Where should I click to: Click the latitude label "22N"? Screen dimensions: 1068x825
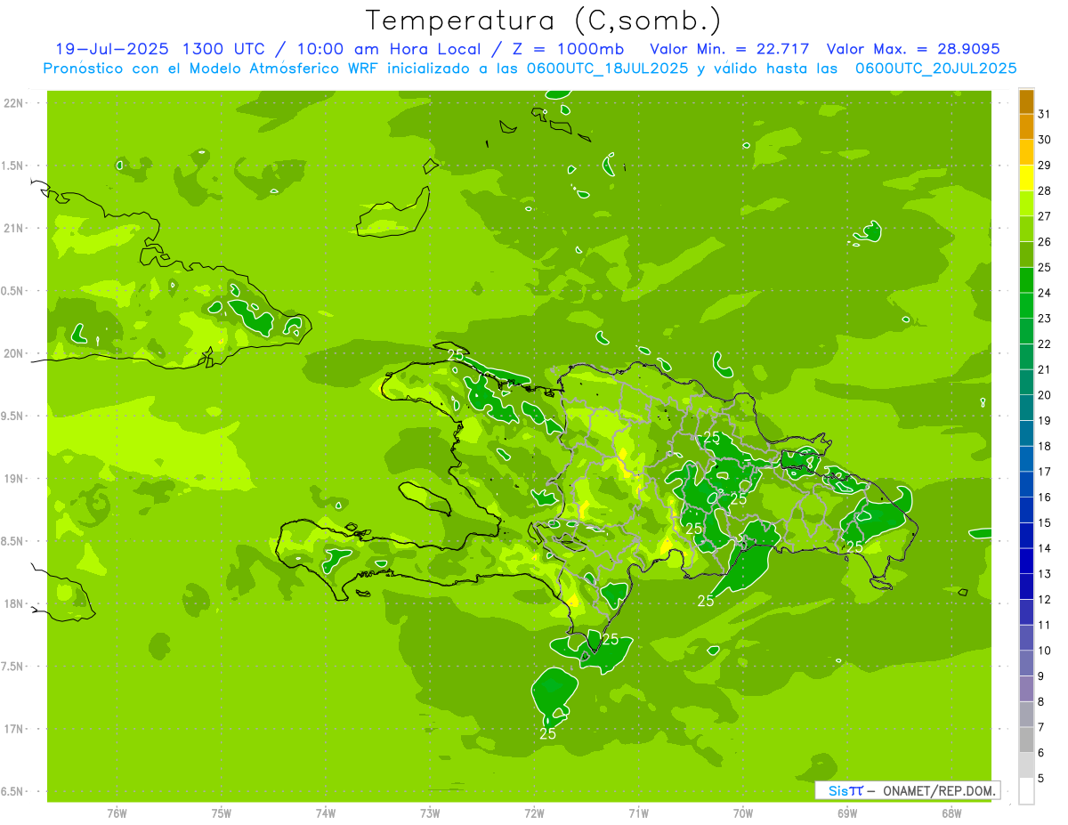[x=13, y=103]
